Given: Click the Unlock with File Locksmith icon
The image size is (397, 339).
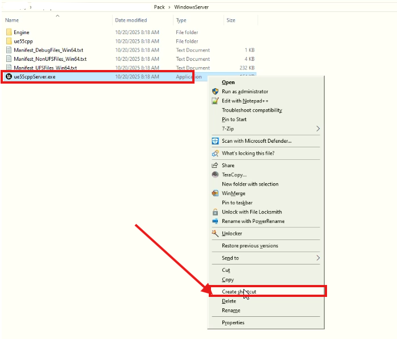Looking at the screenshot, I should (x=215, y=212).
